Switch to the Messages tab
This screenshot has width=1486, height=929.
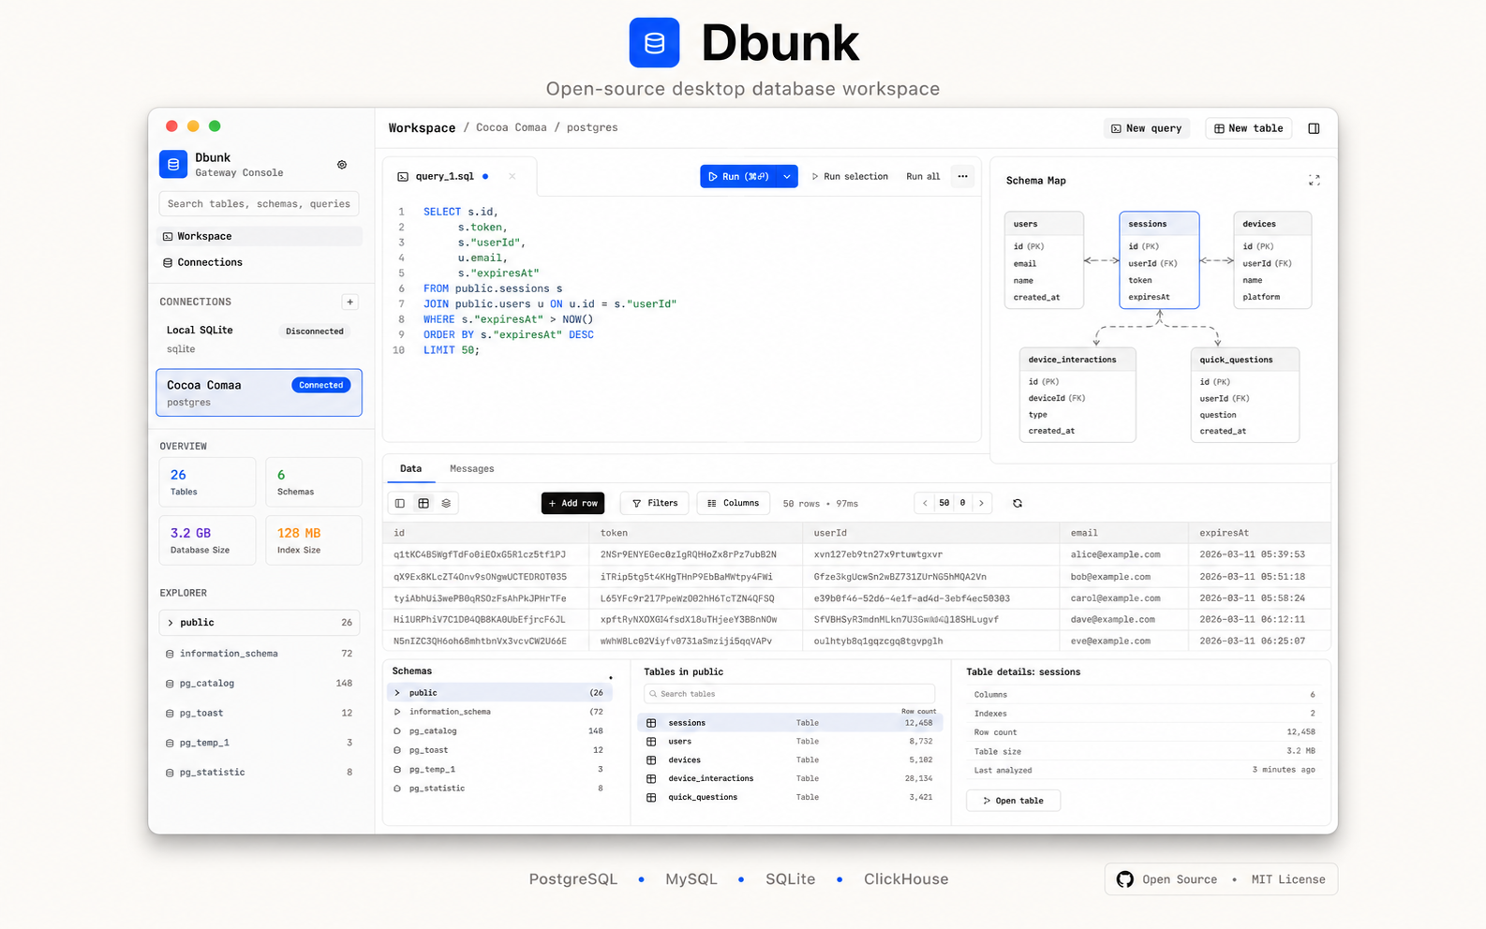pos(471,468)
